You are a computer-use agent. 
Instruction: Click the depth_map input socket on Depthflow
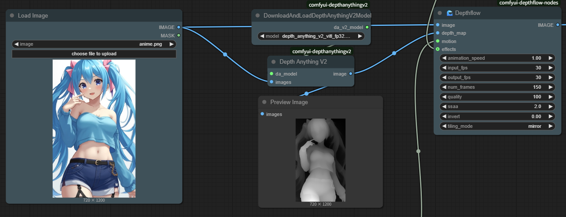click(438, 33)
